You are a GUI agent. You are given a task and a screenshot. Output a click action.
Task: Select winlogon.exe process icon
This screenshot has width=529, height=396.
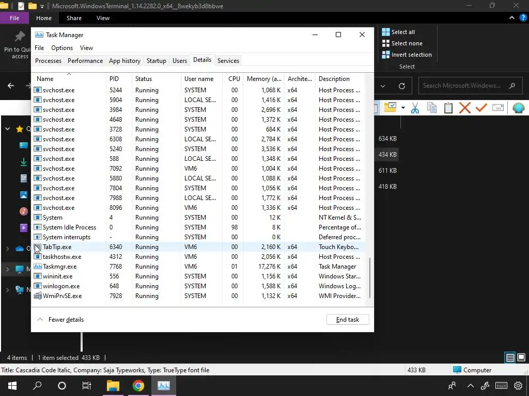(38, 286)
